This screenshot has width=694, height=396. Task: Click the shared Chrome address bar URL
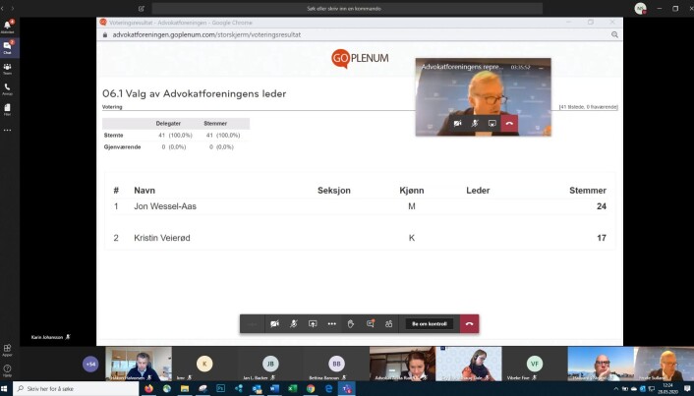click(x=206, y=34)
